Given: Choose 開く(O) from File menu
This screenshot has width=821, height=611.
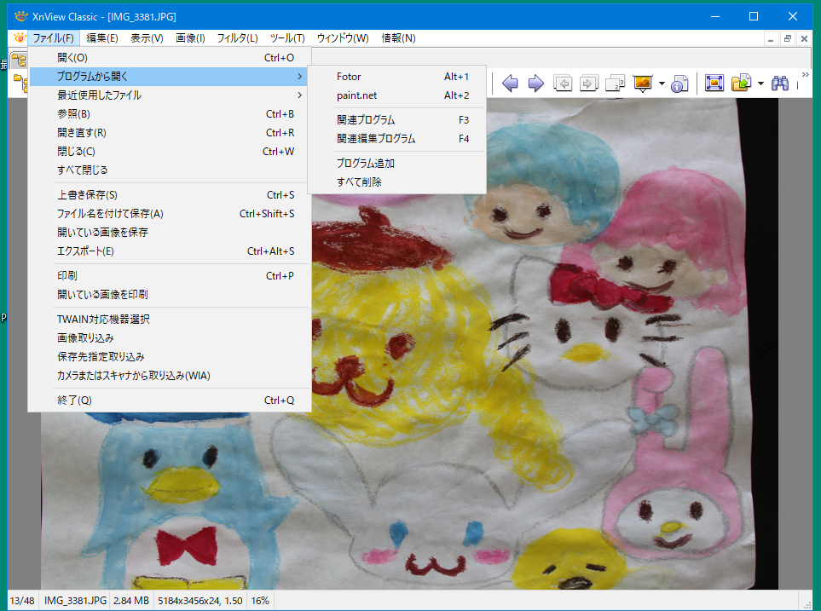Looking at the screenshot, I should (169, 58).
